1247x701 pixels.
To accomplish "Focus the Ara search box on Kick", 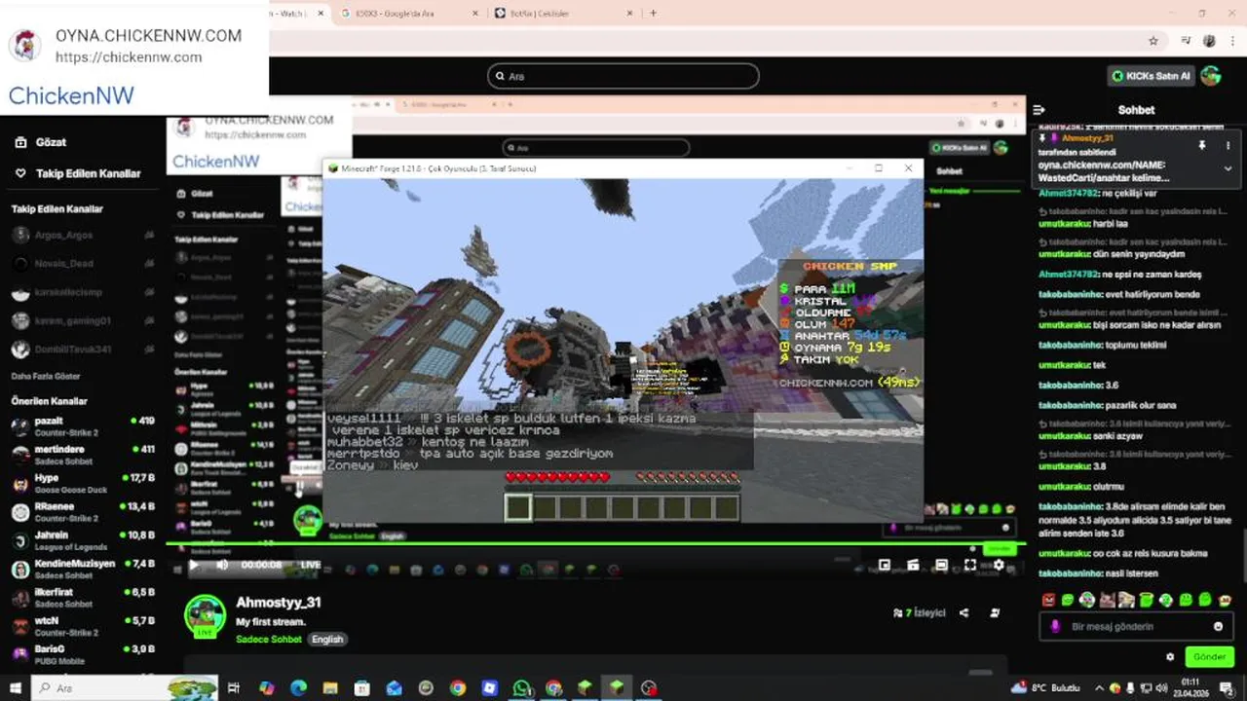I will (x=623, y=76).
